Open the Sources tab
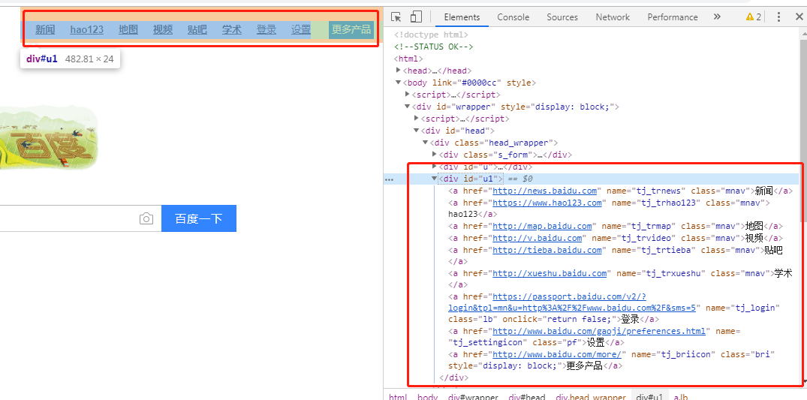Viewport: 807px width, 400px height. click(562, 17)
